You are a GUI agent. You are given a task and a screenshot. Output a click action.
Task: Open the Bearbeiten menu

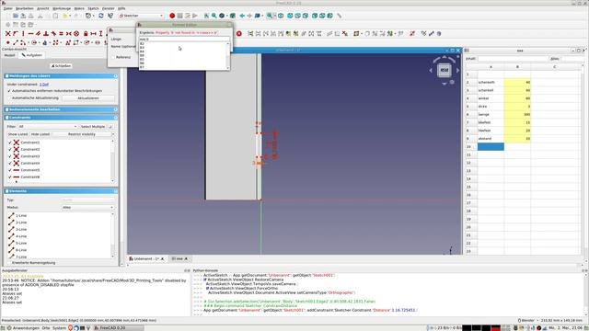25,8
